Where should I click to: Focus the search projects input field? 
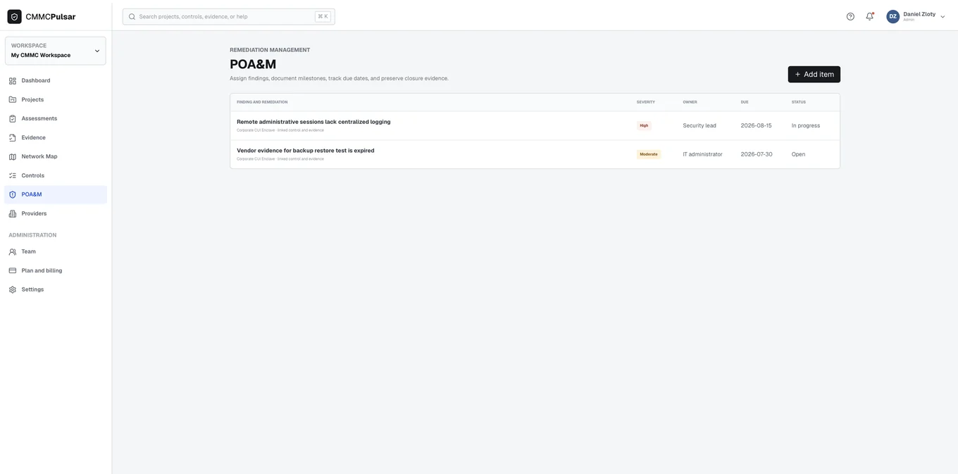228,17
